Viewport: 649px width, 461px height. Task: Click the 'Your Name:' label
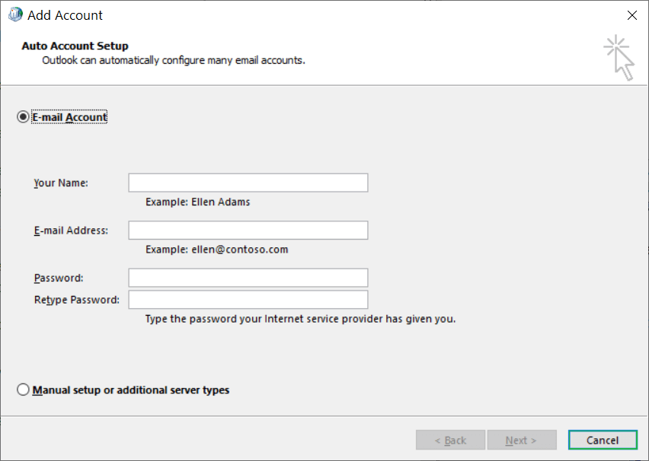[61, 183]
